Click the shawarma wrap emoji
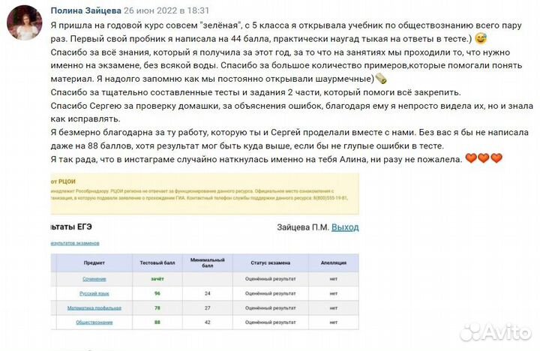Viewport: 540px width, 351px height. click(x=381, y=79)
